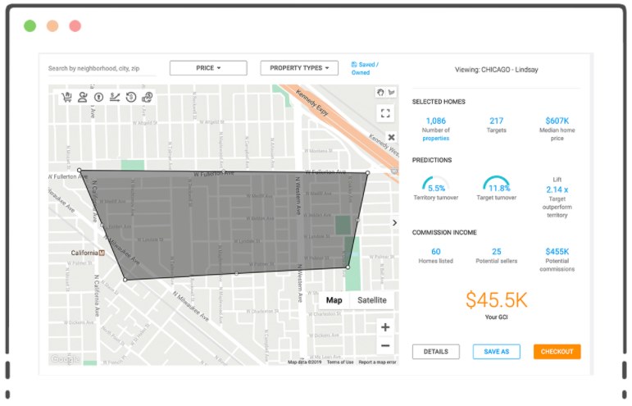Click the SELECTED HOMES heading
The width and height of the screenshot is (632, 406).
[x=439, y=102]
